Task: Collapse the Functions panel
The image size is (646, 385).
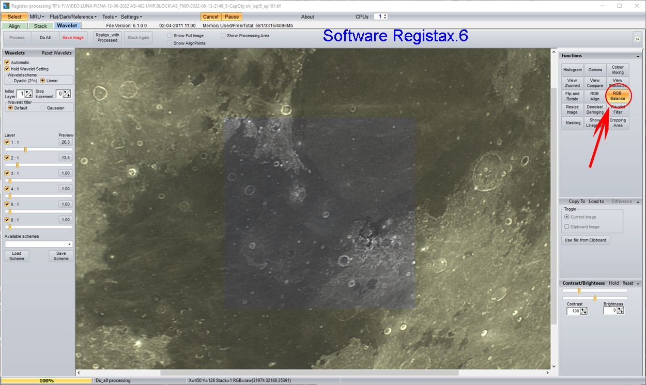Action: 638,56
